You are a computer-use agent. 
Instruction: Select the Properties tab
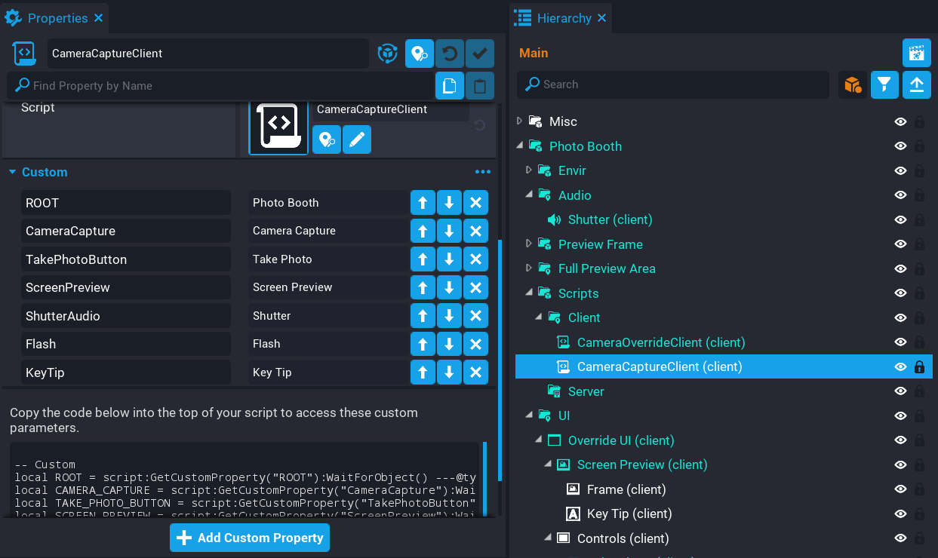(x=57, y=18)
